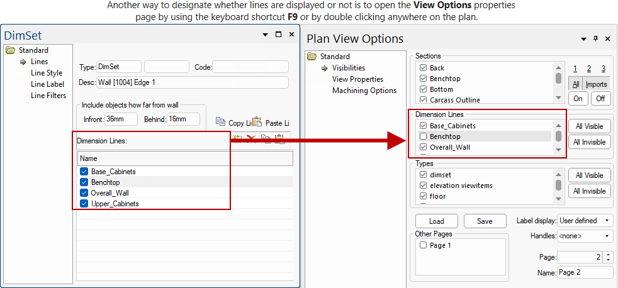Click Dimension Lines list scroll down arrow
This screenshot has width=618, height=288.
point(558,150)
